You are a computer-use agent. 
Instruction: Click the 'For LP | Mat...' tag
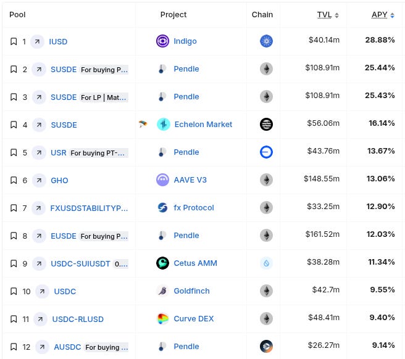(104, 97)
